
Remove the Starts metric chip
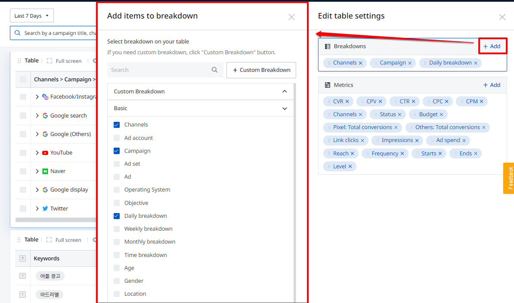click(x=440, y=154)
